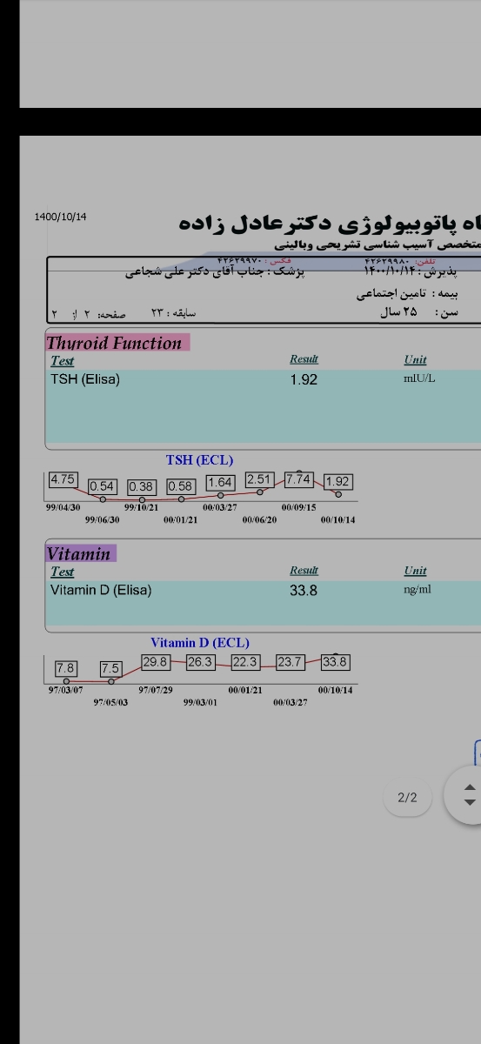Select Result header in Thyroid Function table
481x1044 pixels.
304,359
